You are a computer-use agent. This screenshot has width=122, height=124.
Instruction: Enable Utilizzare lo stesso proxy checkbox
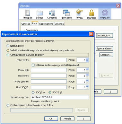[33, 65]
